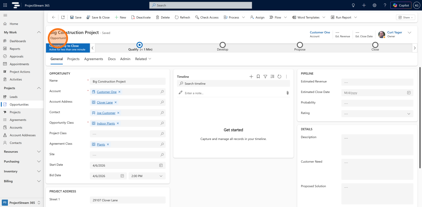Open the Admin tab
Viewport: 422px width, 207px height.
pos(125,59)
